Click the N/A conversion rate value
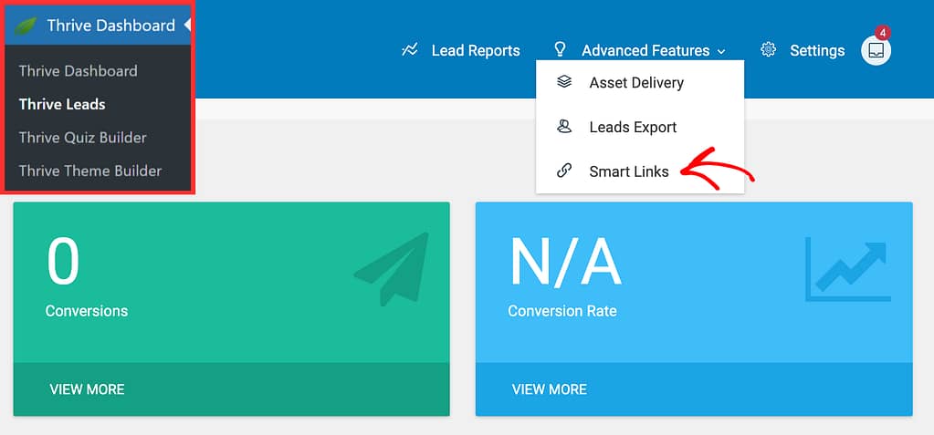Viewport: 934px width, 435px height. pyautogui.click(x=565, y=262)
